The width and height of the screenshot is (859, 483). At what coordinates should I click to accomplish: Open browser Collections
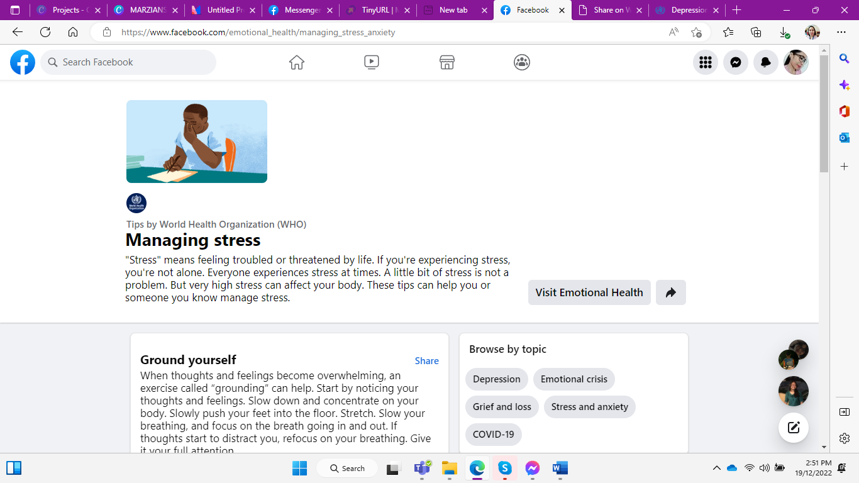[756, 32]
